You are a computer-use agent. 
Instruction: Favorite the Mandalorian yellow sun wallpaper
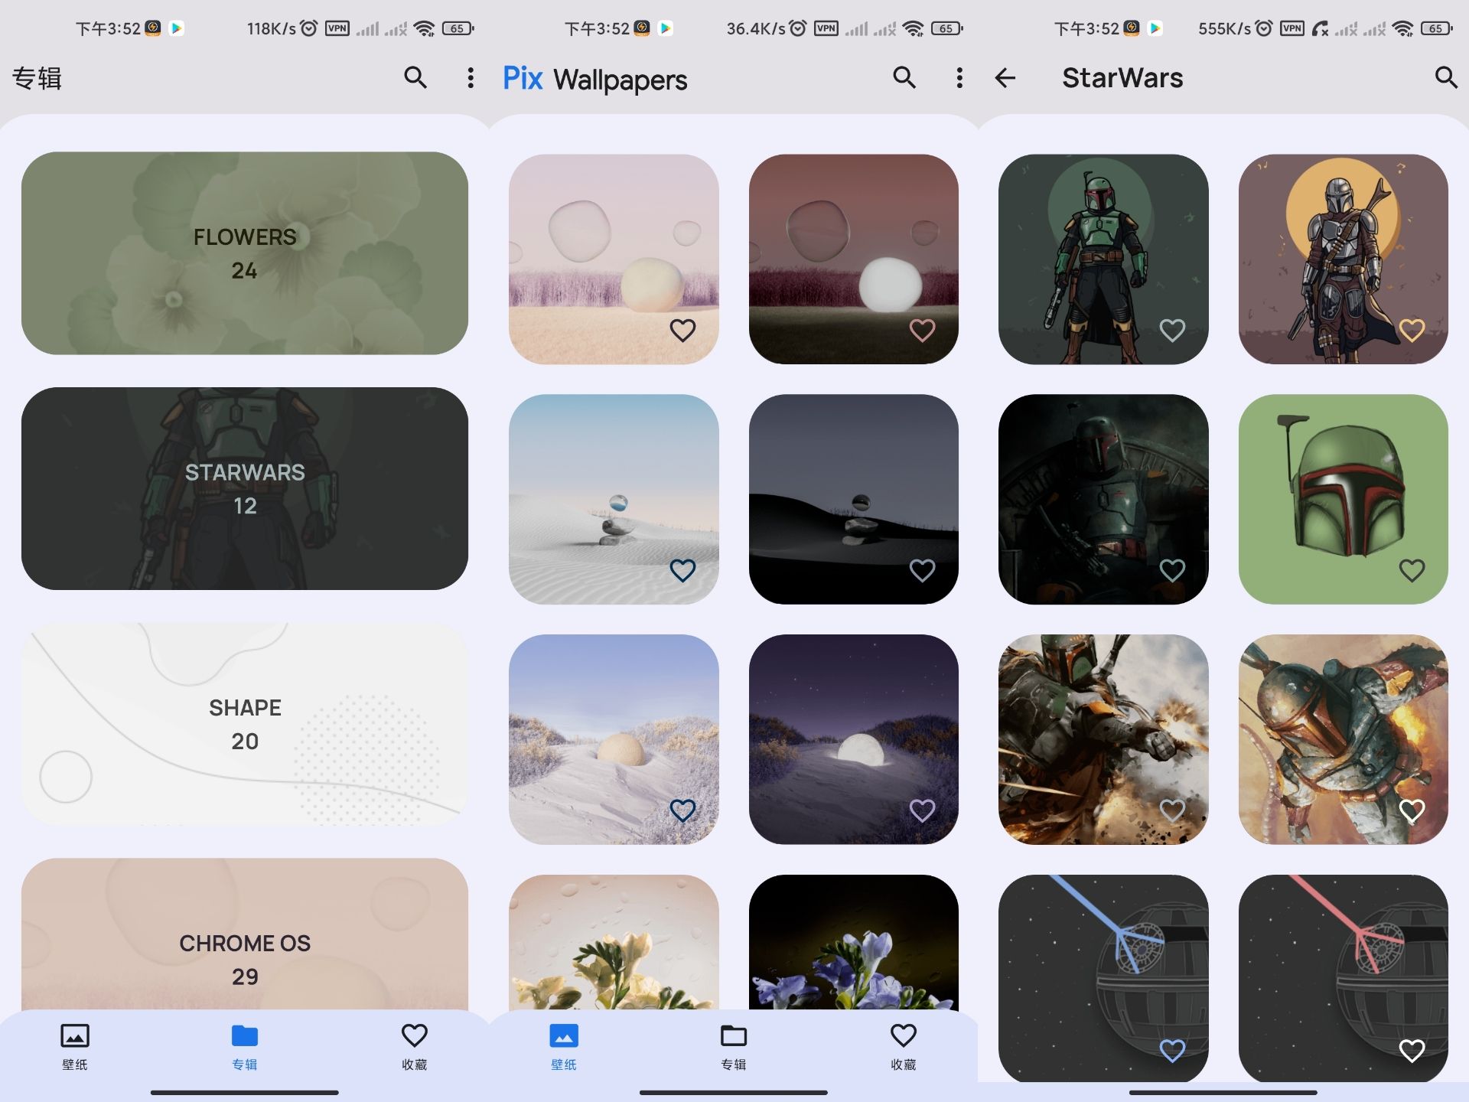[x=1412, y=330]
